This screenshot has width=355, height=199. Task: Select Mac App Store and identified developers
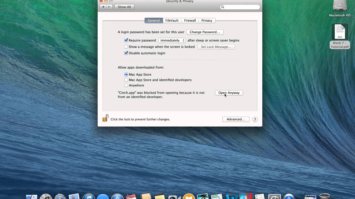click(126, 80)
